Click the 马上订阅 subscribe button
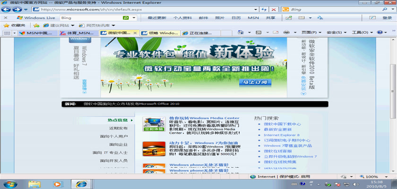Viewport: 397px width, 189px height. [255, 82]
